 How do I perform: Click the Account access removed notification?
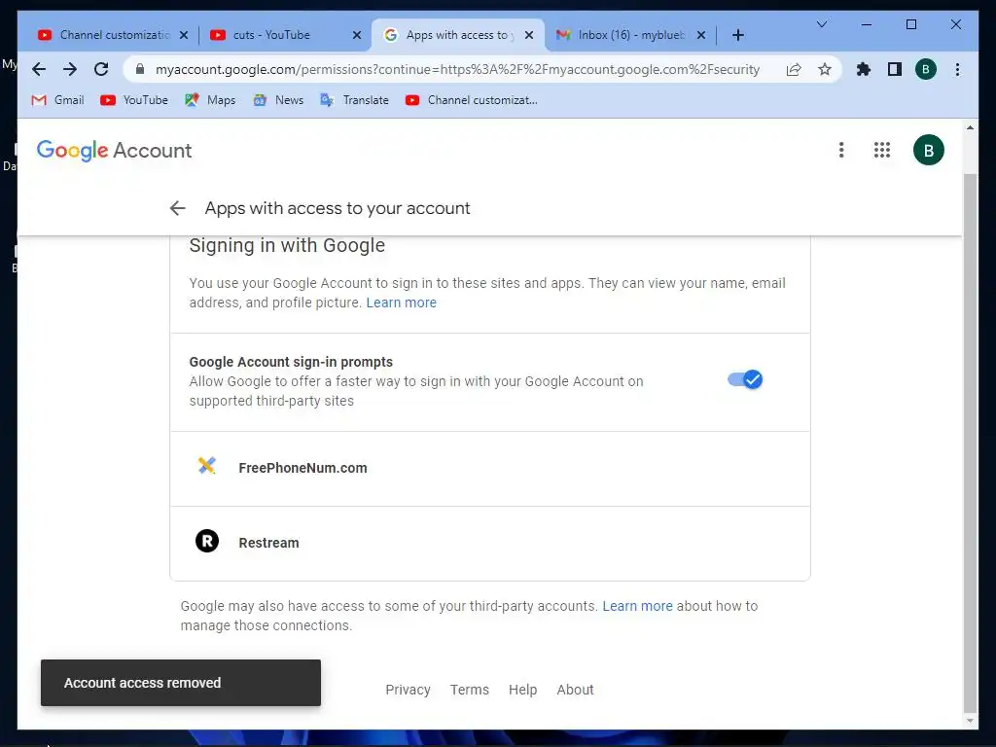click(180, 683)
